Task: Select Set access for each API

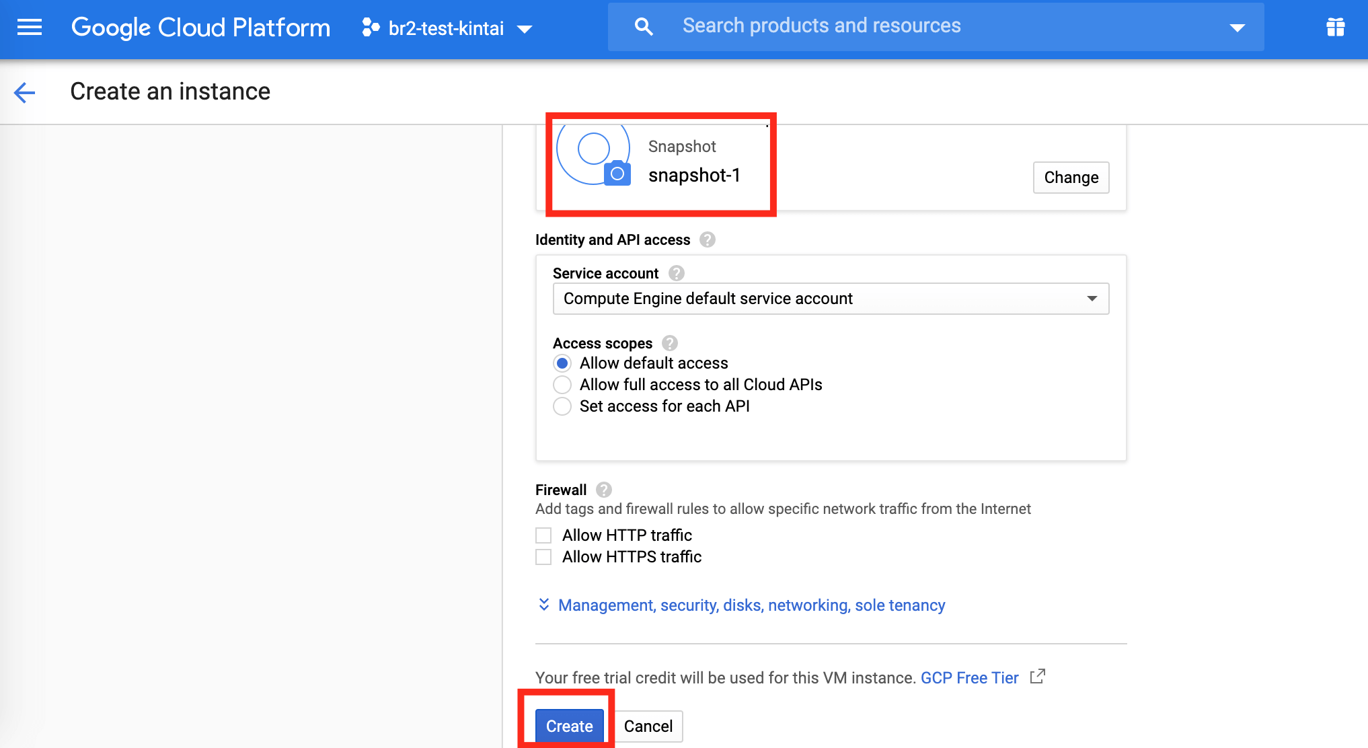Action: (562, 406)
